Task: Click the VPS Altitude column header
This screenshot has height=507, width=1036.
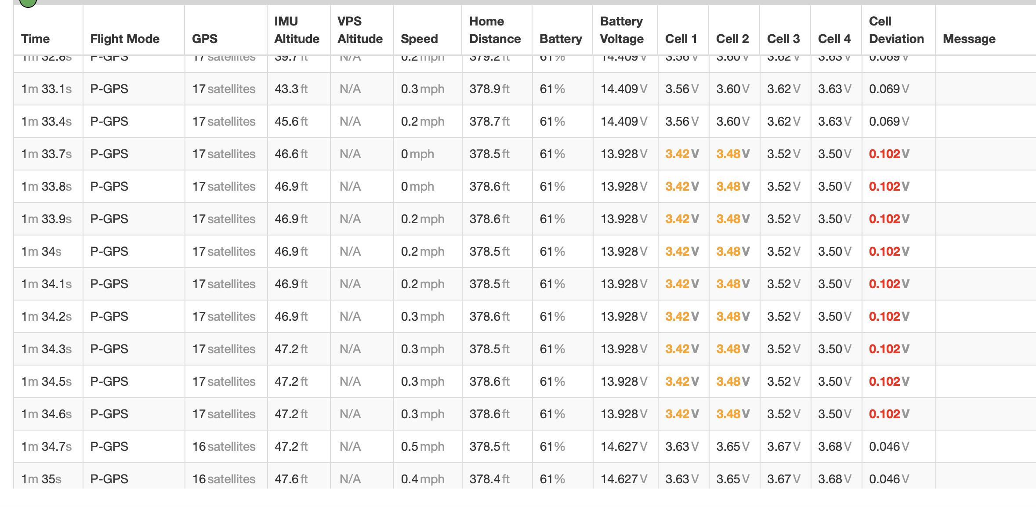Action: (360, 30)
